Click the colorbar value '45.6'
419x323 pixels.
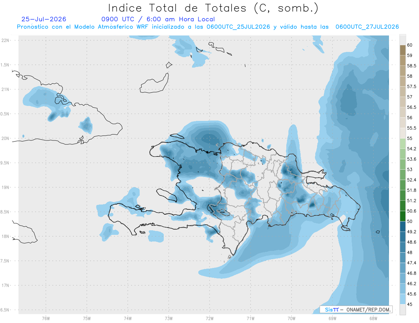coord(411,294)
